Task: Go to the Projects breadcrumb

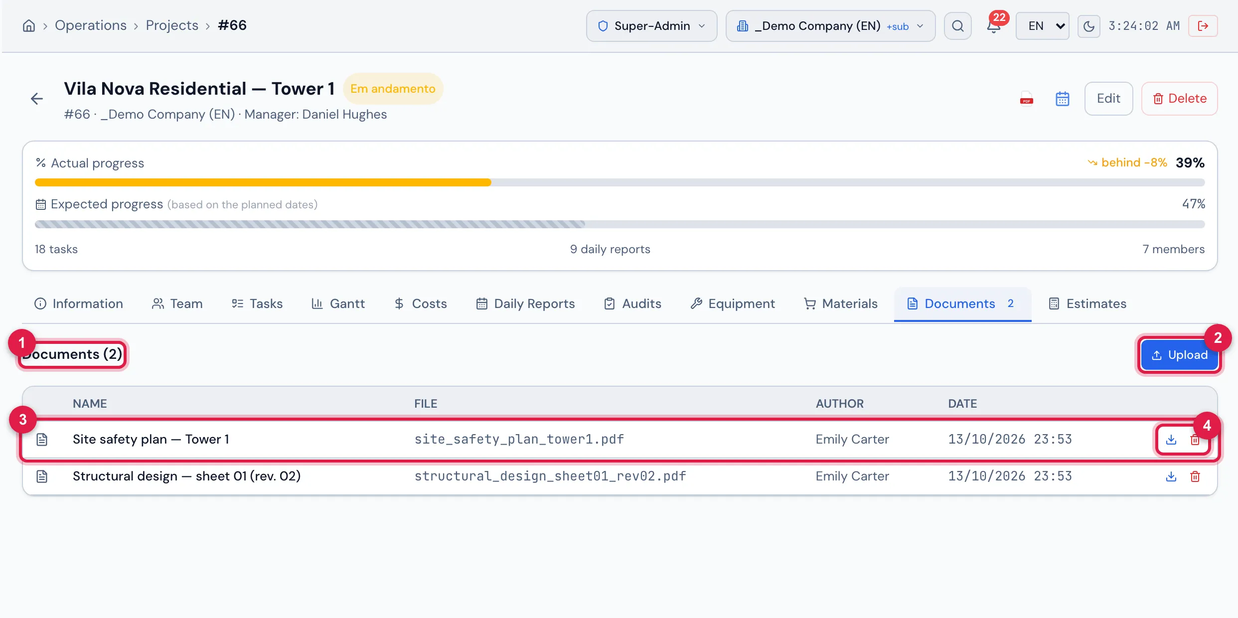Action: [172, 25]
